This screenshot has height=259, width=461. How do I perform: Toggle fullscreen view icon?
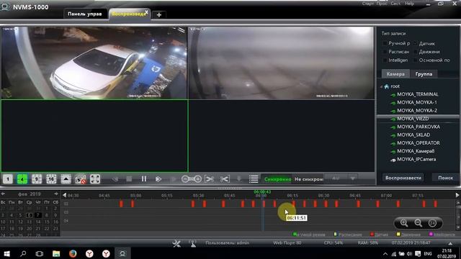[x=95, y=179]
